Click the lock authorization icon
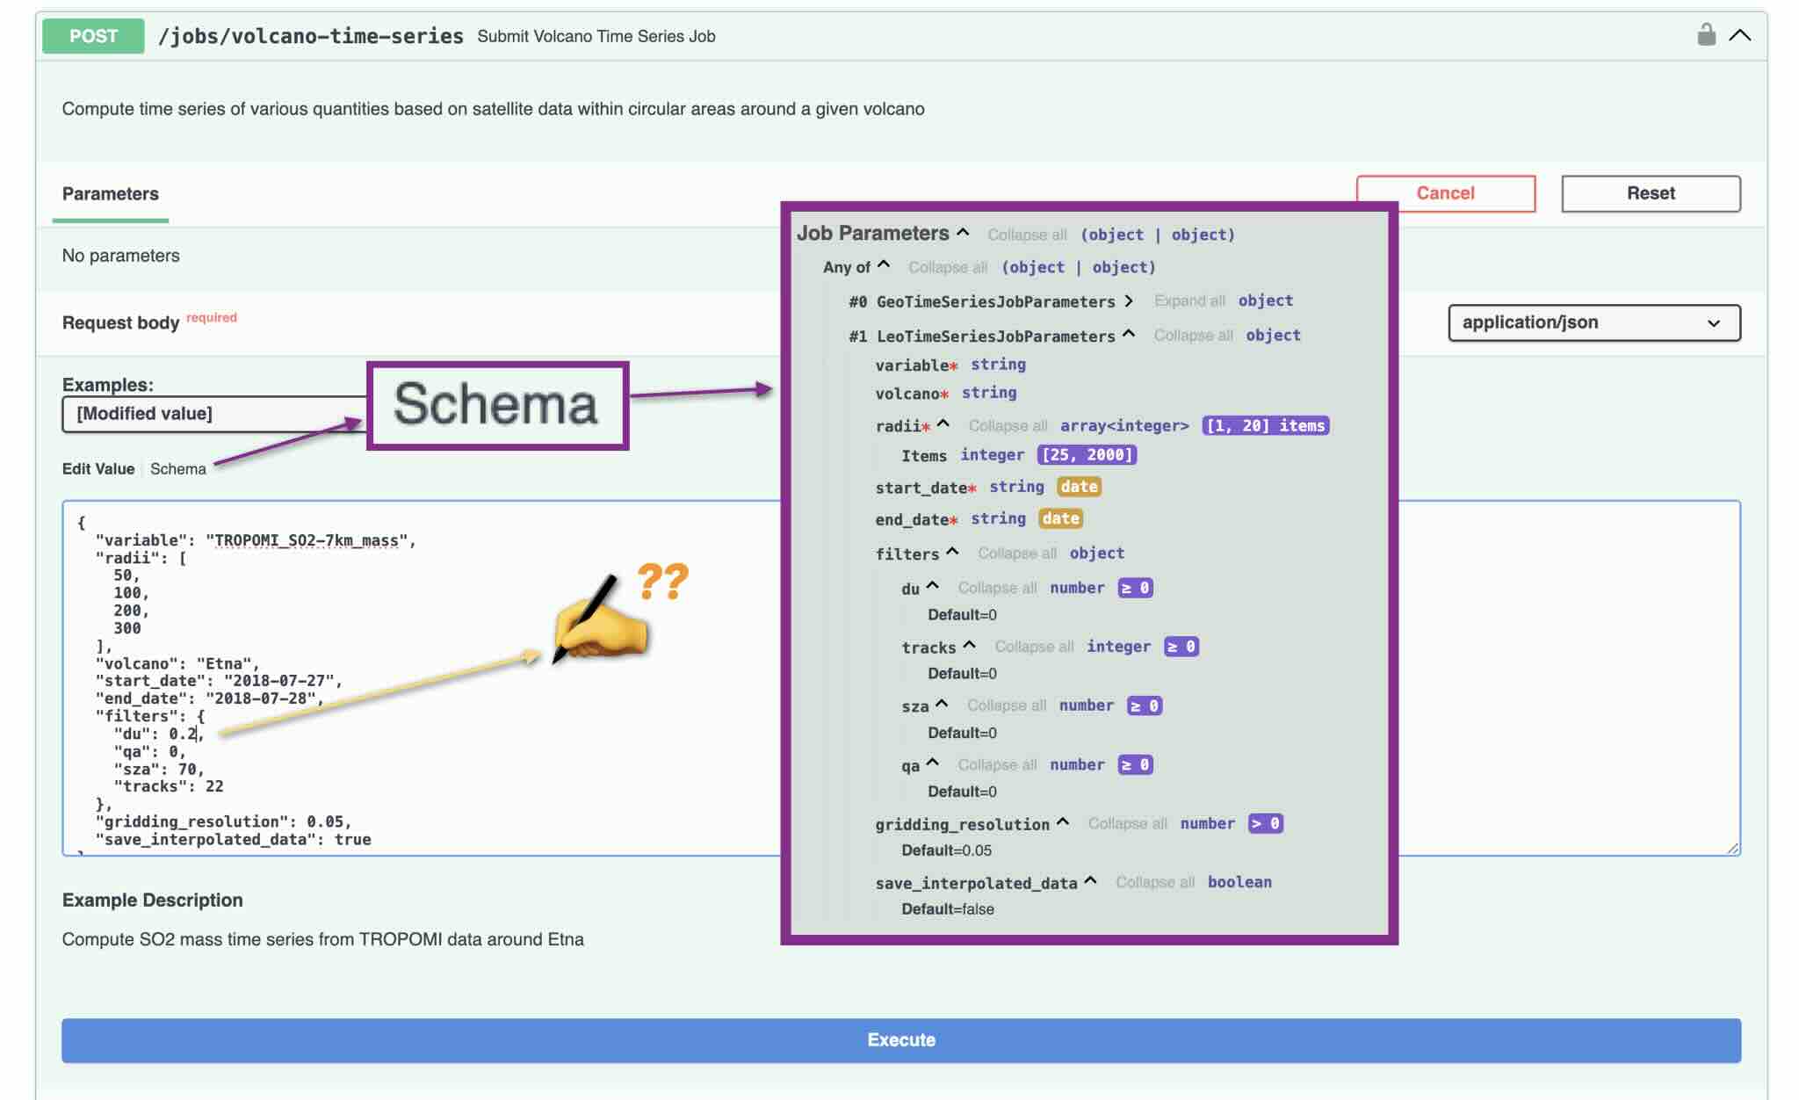Viewport: 1799px width, 1100px height. click(x=1705, y=35)
